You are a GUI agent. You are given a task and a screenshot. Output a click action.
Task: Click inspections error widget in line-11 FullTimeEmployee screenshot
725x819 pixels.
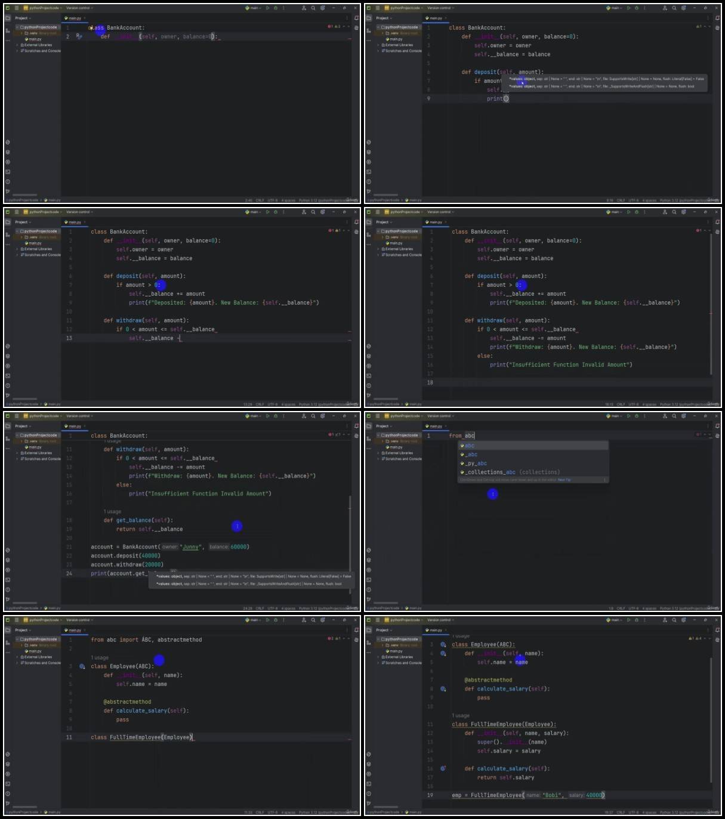tap(335, 638)
